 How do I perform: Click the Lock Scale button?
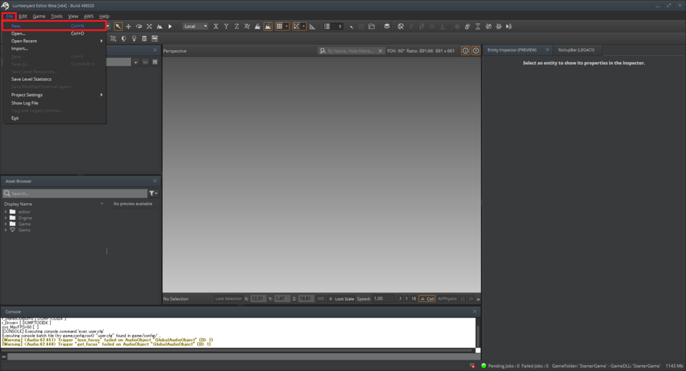click(341, 299)
